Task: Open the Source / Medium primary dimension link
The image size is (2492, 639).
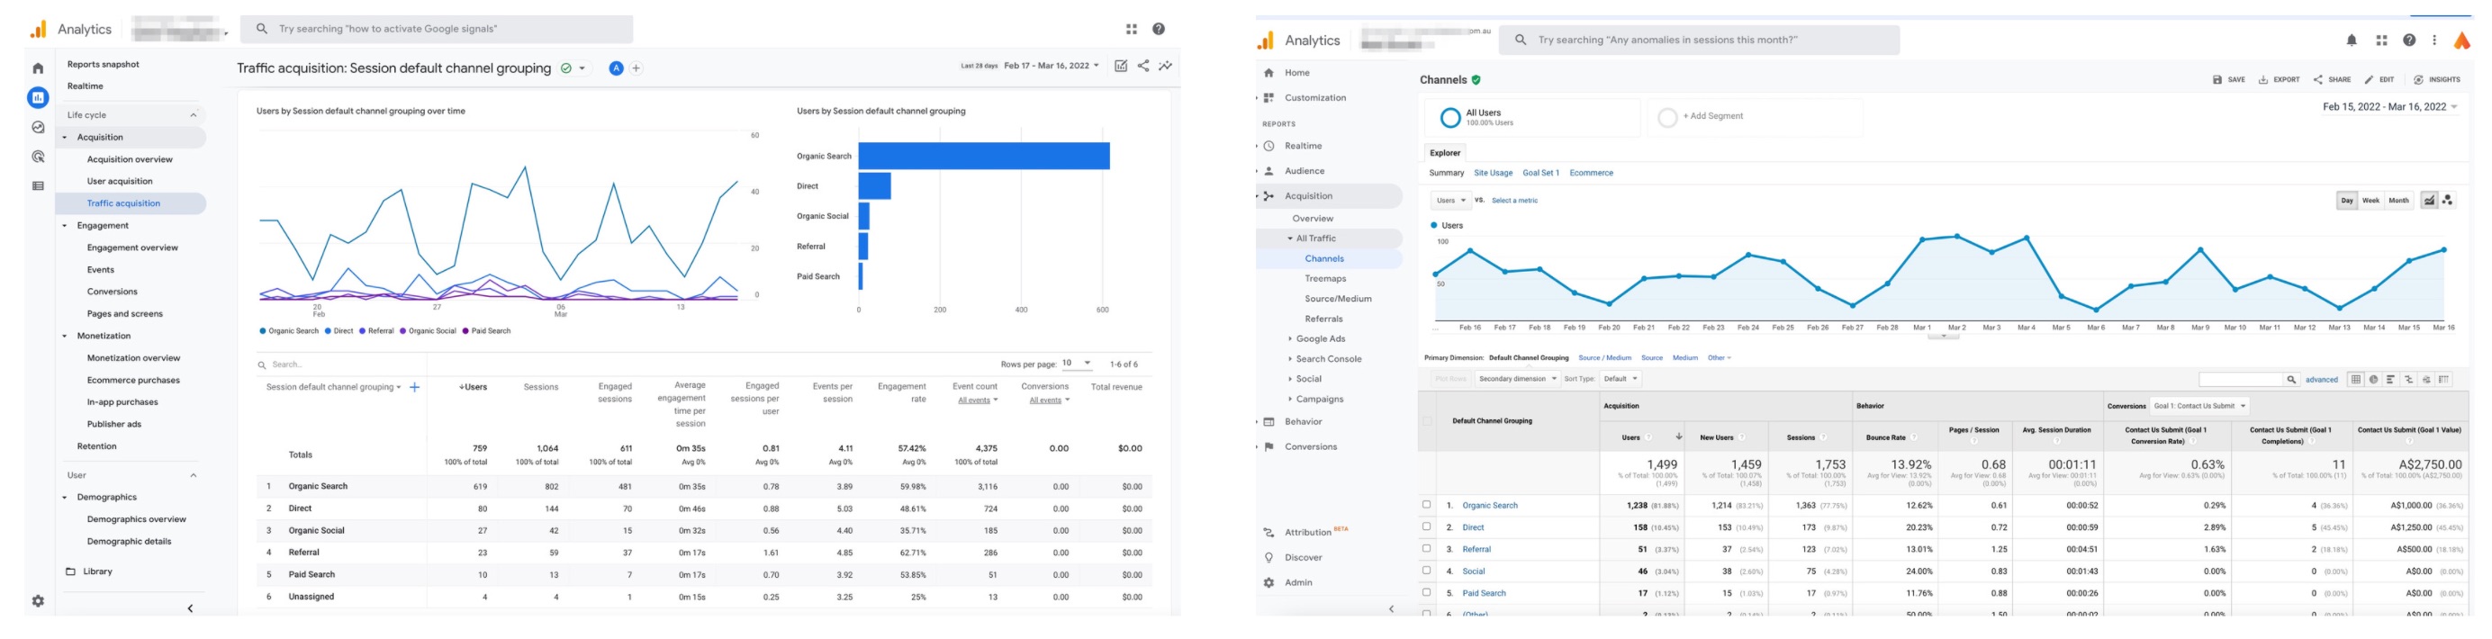Action: (1605, 357)
